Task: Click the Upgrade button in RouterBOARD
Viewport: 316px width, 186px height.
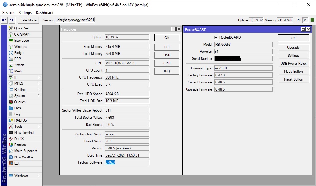Action: [x=293, y=47]
